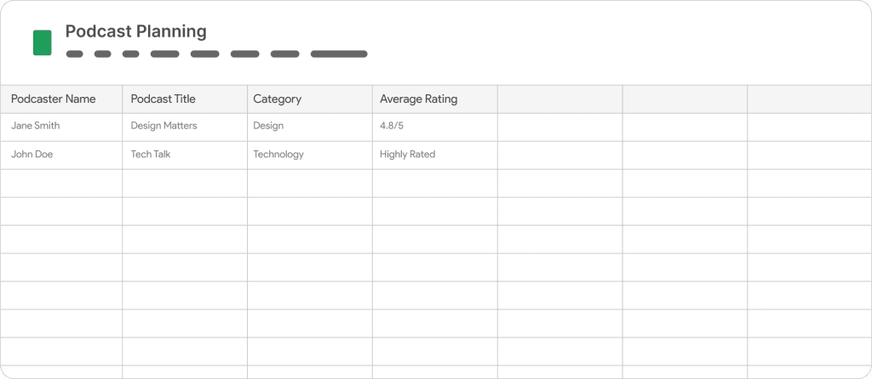This screenshot has height=379, width=872.
Task: Click the green Sheets document icon
Action: pos(43,42)
